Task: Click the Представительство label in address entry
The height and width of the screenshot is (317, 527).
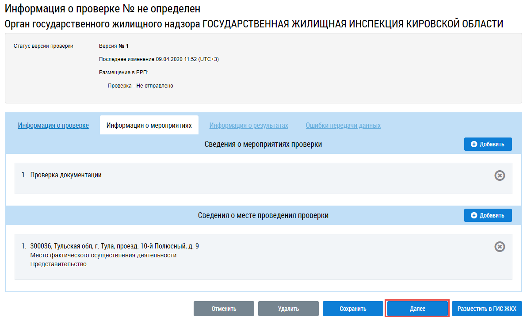Action: pyautogui.click(x=58, y=264)
